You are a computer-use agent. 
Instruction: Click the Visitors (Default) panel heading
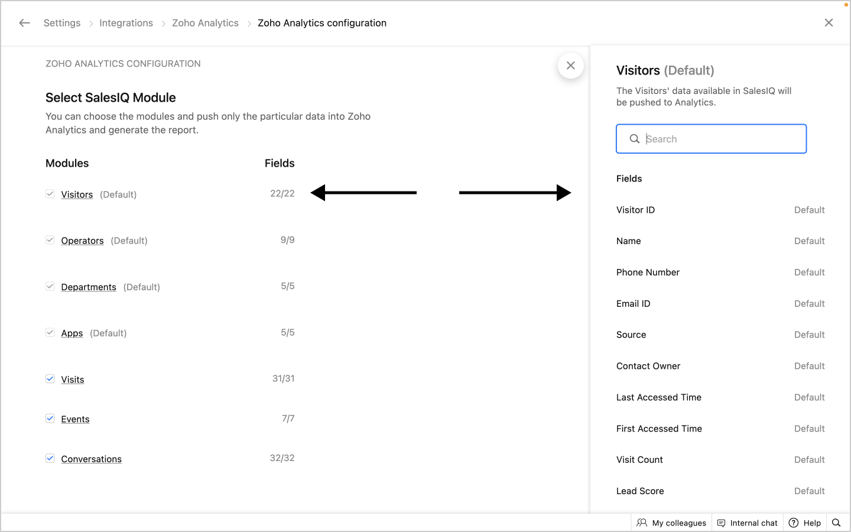tap(665, 70)
